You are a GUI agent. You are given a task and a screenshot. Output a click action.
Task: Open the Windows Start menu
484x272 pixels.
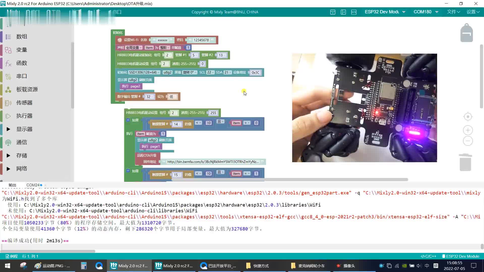pos(8,266)
